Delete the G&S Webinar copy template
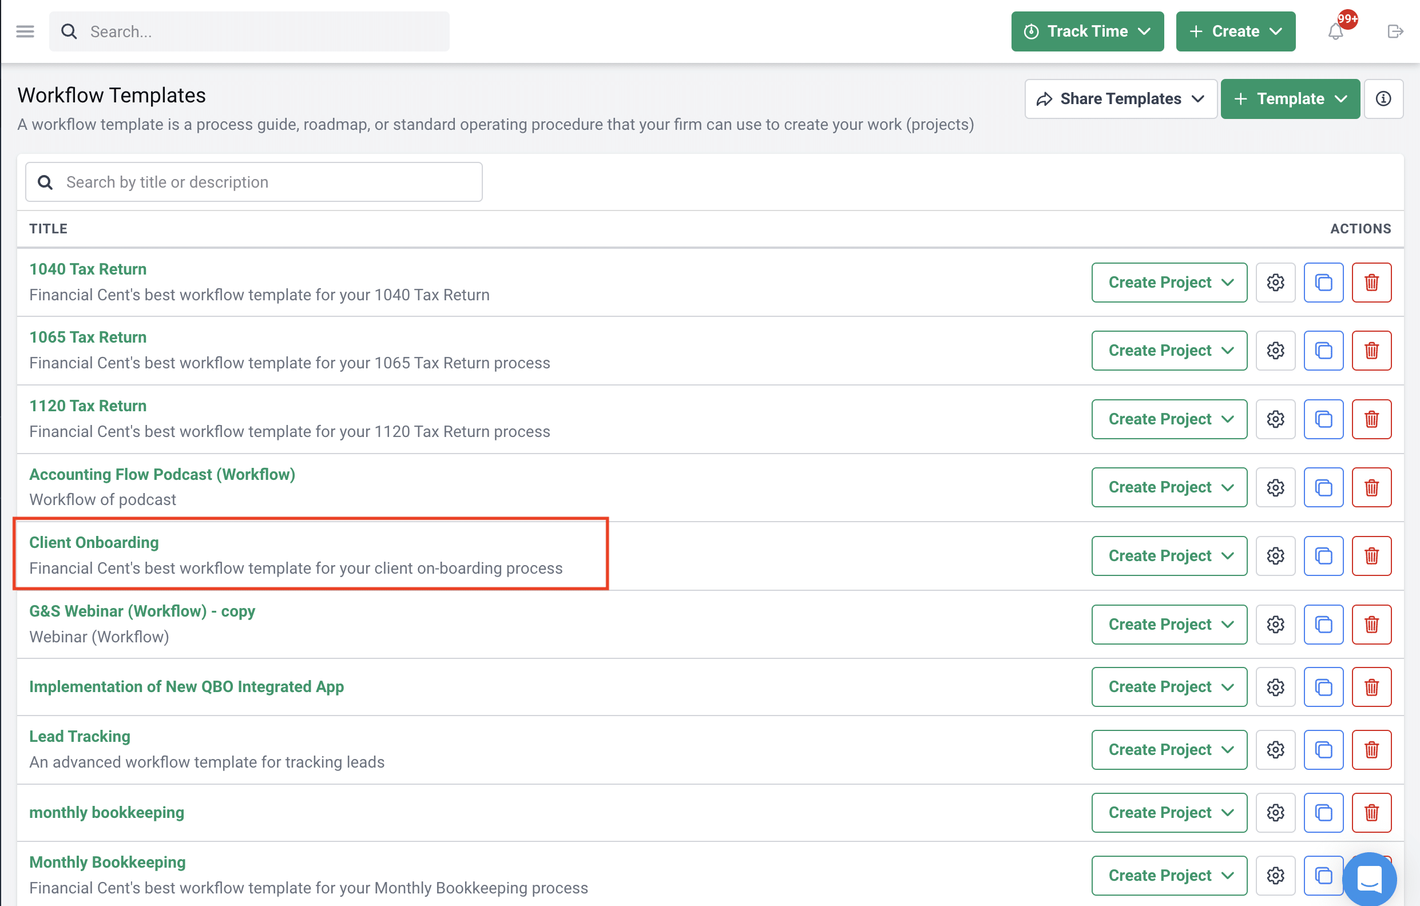The image size is (1420, 906). point(1371,624)
